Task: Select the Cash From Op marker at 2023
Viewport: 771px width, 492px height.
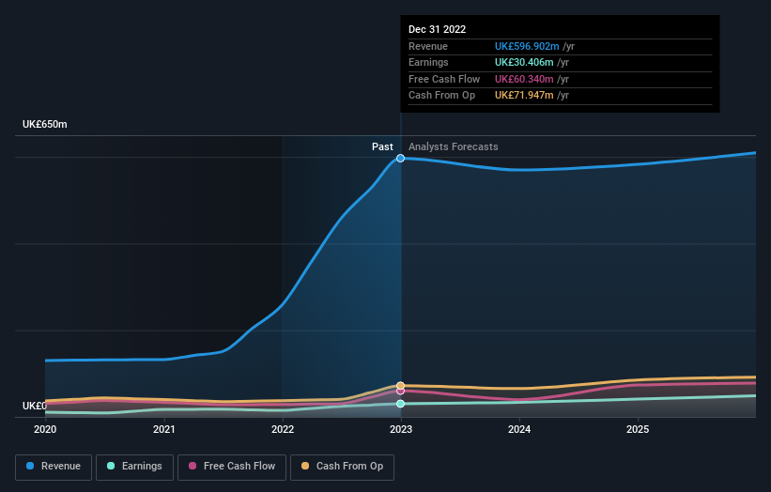Action: click(x=401, y=385)
